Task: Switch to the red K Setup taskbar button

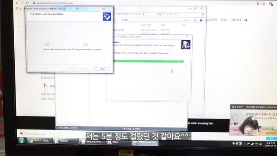Action: click(x=118, y=142)
